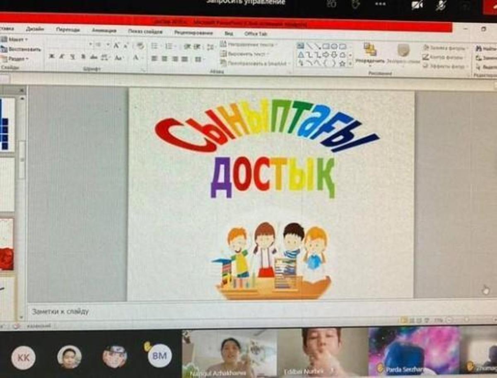Expand the Раздел section dropdown

[x=17, y=59]
